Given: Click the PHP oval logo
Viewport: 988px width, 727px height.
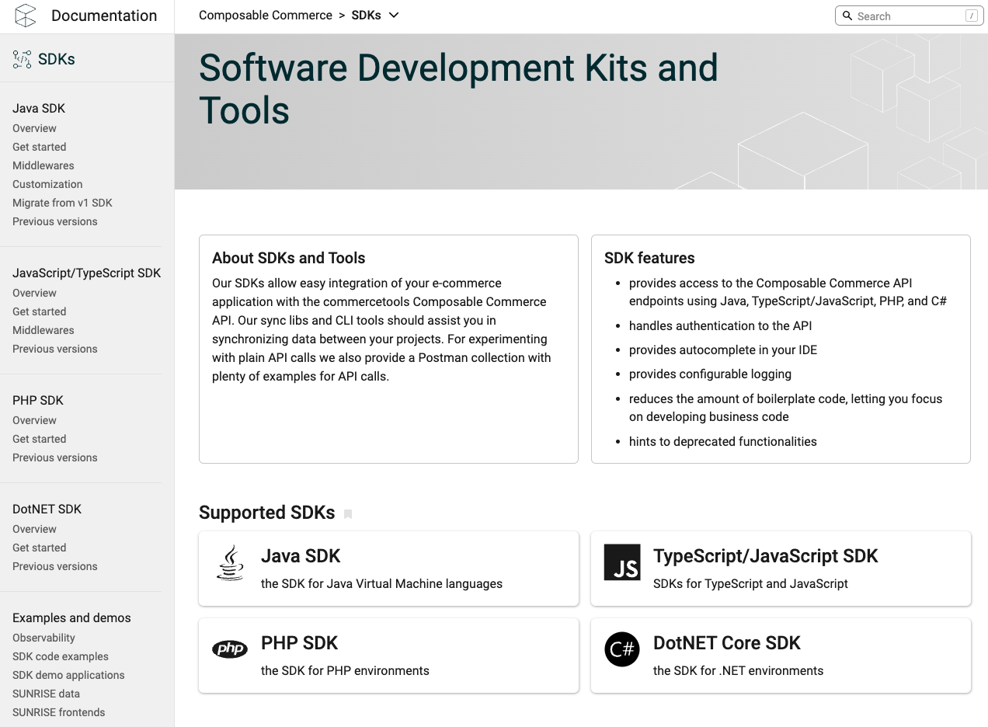Looking at the screenshot, I should (230, 649).
